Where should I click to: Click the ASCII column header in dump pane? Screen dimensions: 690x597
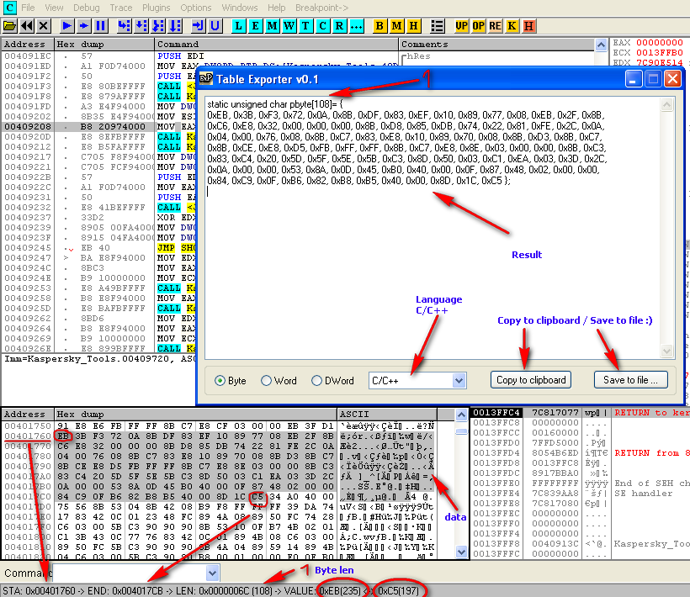pyautogui.click(x=387, y=415)
